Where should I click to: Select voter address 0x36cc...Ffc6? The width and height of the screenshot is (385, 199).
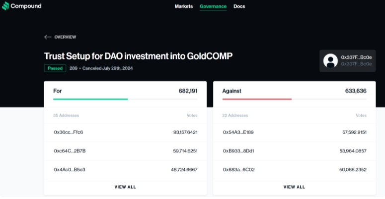coord(69,132)
